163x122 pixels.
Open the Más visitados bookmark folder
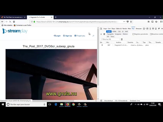(x=7, y=25)
